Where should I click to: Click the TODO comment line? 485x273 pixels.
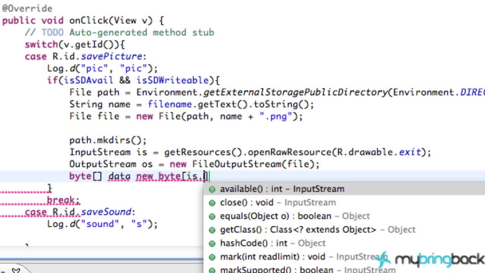[119, 33]
